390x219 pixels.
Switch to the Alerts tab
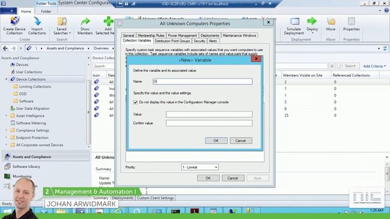[x=213, y=41]
